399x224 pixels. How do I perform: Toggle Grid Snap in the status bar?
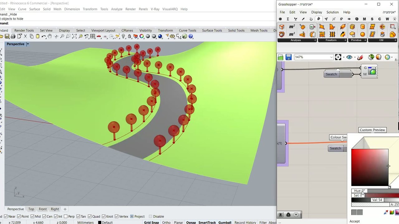151,222
